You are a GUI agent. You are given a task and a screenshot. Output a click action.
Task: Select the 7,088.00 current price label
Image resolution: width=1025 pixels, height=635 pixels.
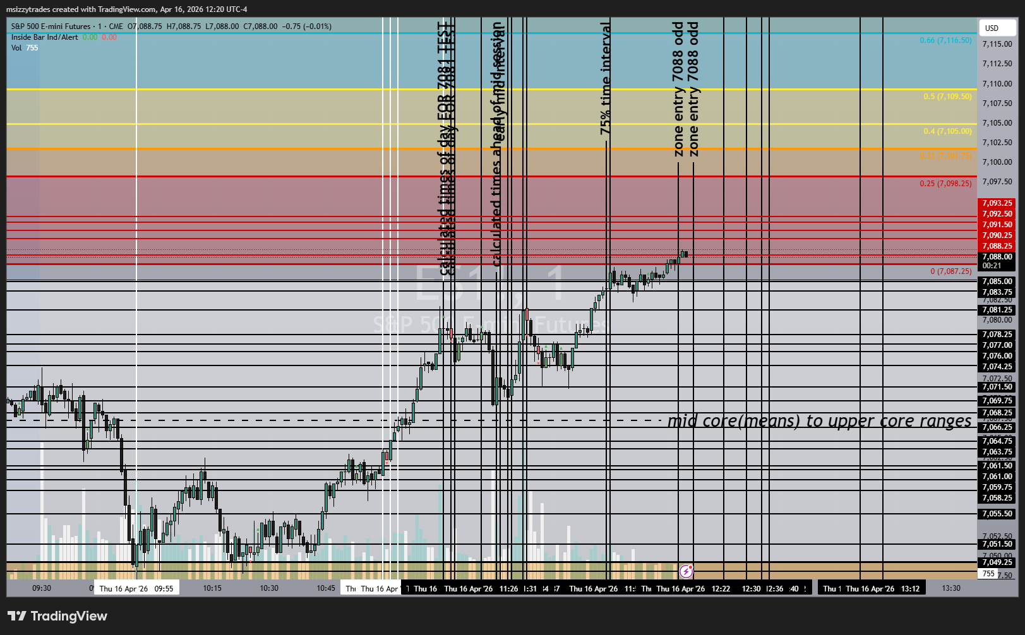click(x=997, y=257)
